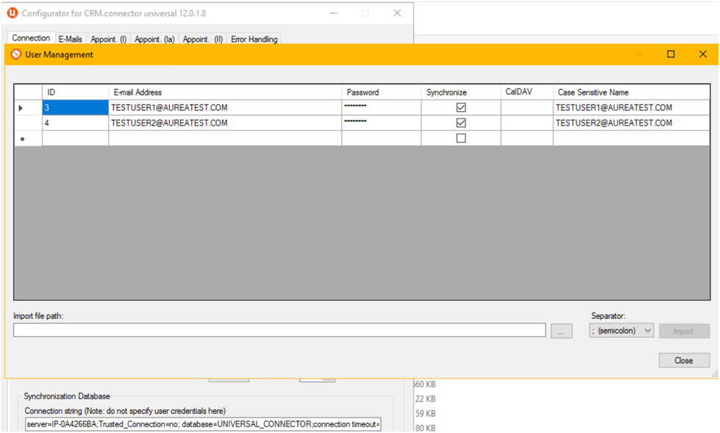Select the ID cell with value 4
720x433 pixels.
tap(75, 123)
